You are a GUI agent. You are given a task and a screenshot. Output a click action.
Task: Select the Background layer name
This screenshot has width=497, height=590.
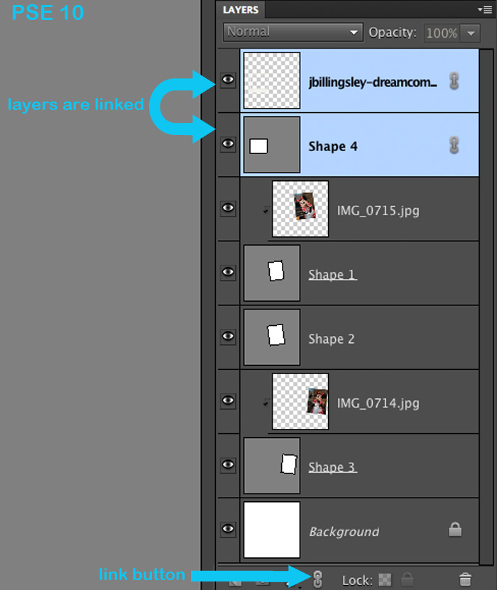[x=344, y=532]
